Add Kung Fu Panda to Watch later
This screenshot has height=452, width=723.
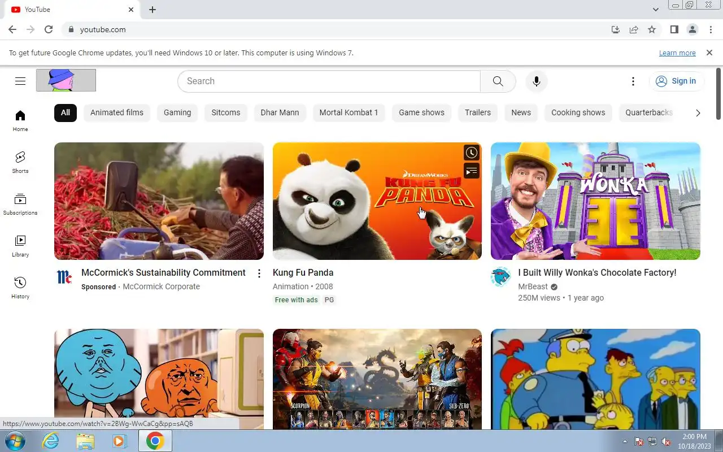tap(472, 152)
